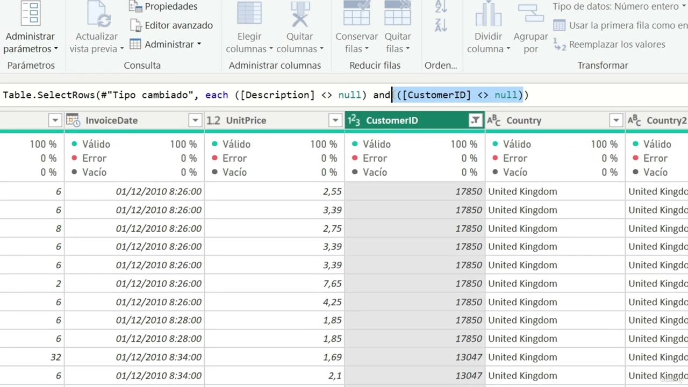Open query Propiedades
688x387 pixels.
coord(163,6)
